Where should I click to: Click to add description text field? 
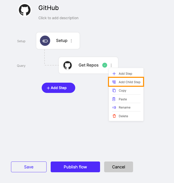click(x=58, y=18)
